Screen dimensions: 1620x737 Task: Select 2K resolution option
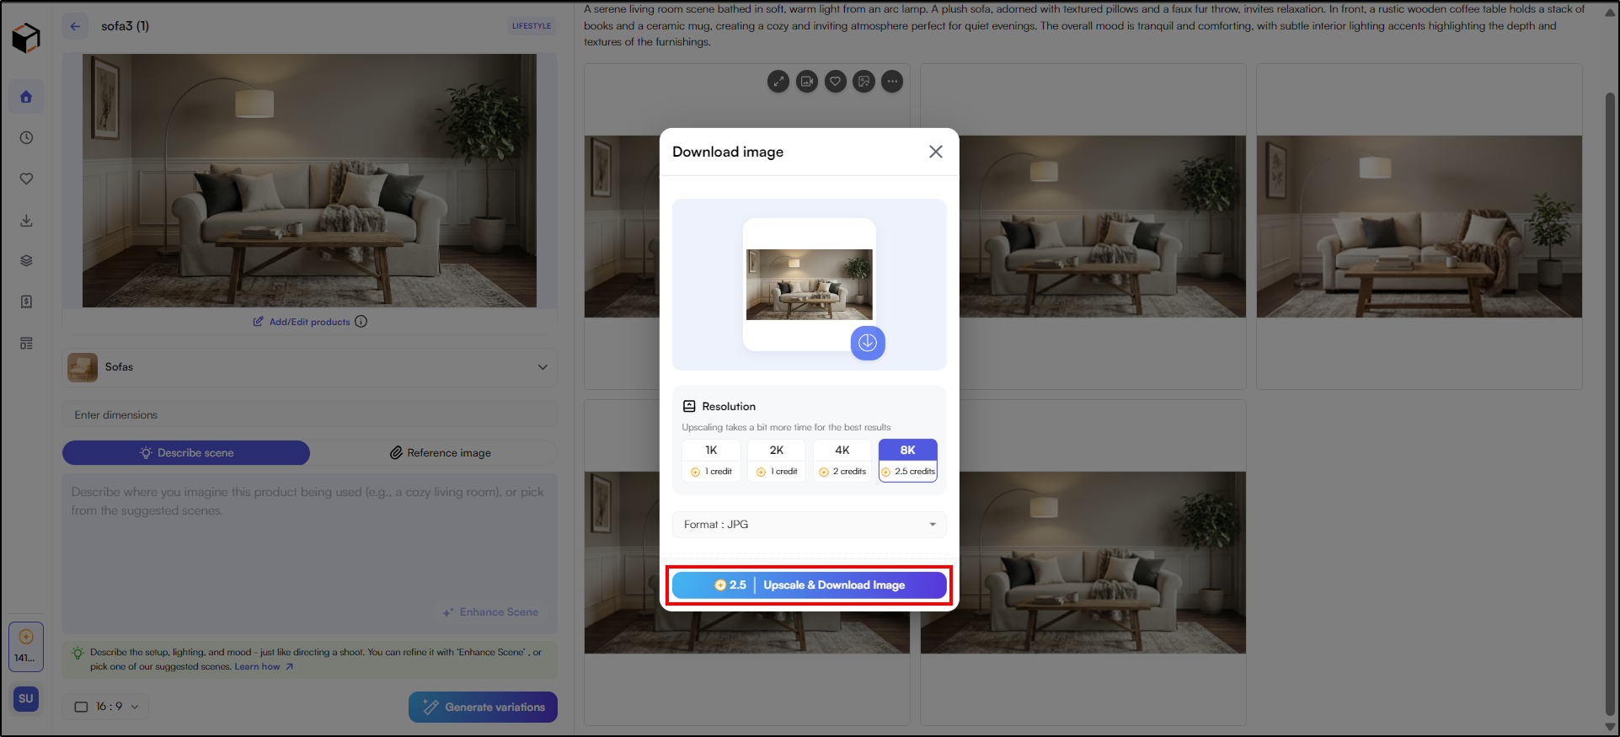(777, 460)
